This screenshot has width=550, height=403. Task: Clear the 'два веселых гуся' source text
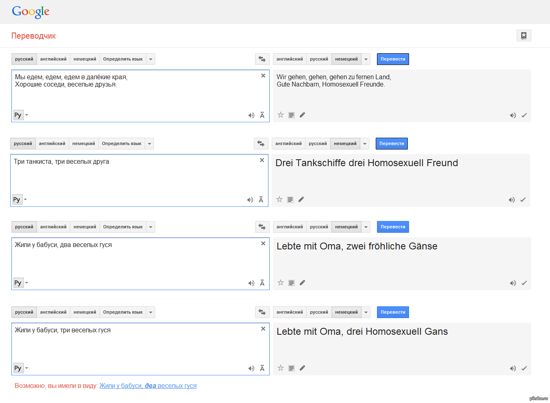click(x=263, y=243)
